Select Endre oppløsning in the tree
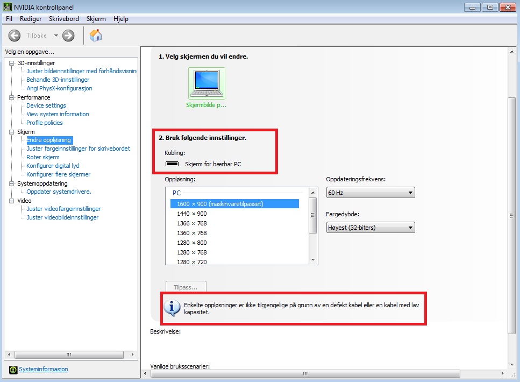This screenshot has width=520, height=382. pos(49,140)
